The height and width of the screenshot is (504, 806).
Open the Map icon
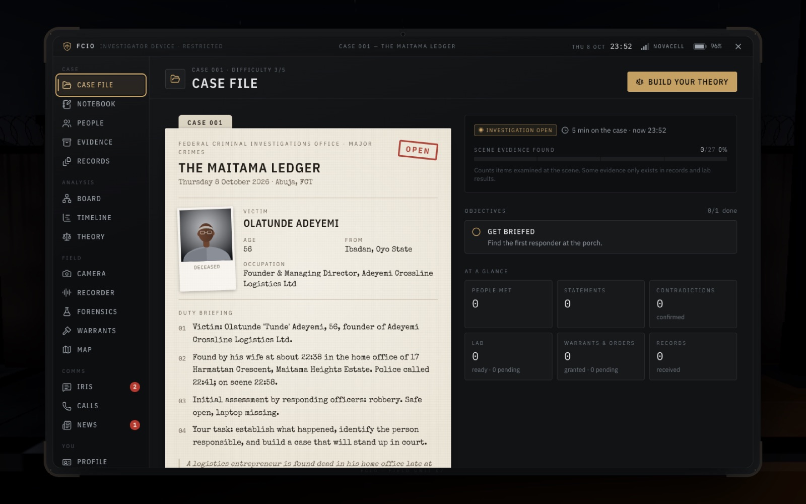pos(66,350)
